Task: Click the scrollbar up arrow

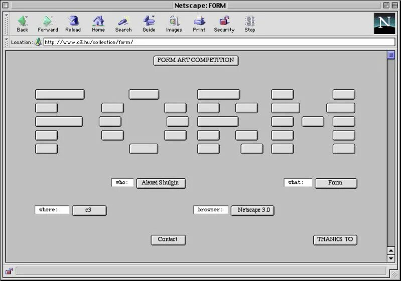Action: tap(391, 250)
